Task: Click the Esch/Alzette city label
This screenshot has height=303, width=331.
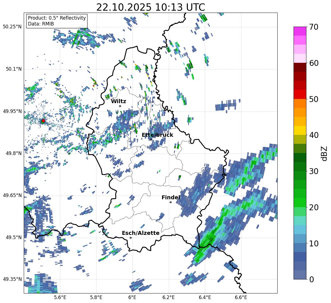Action: pyautogui.click(x=141, y=233)
